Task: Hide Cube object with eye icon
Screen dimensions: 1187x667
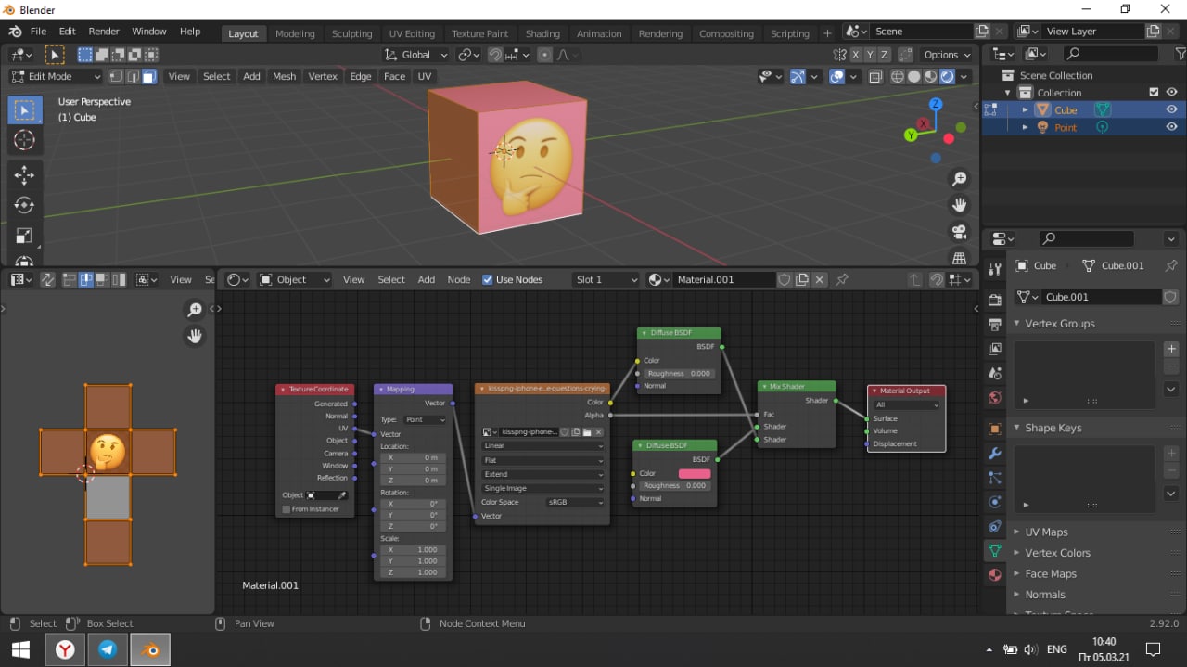Action: [x=1171, y=109]
